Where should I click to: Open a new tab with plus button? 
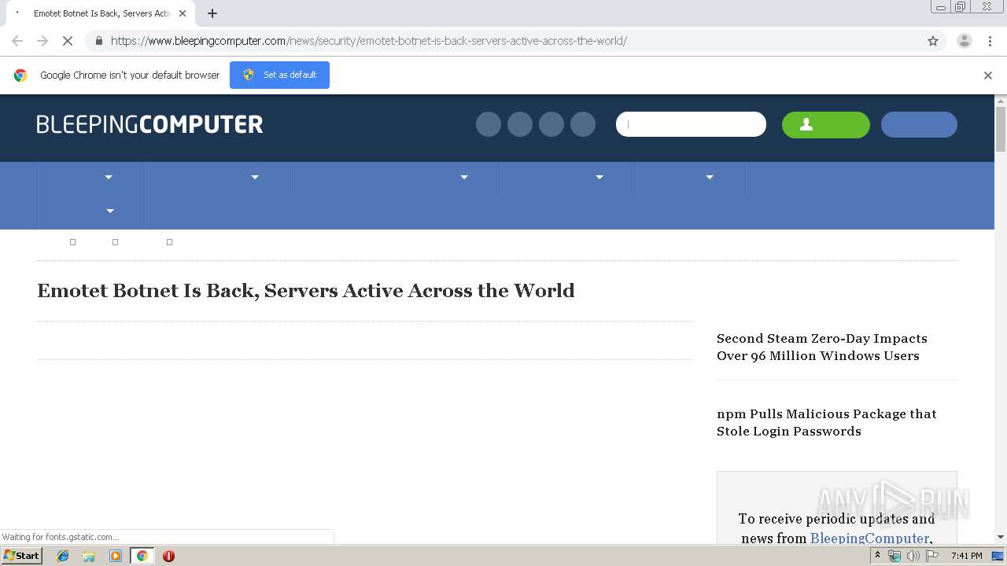point(212,13)
